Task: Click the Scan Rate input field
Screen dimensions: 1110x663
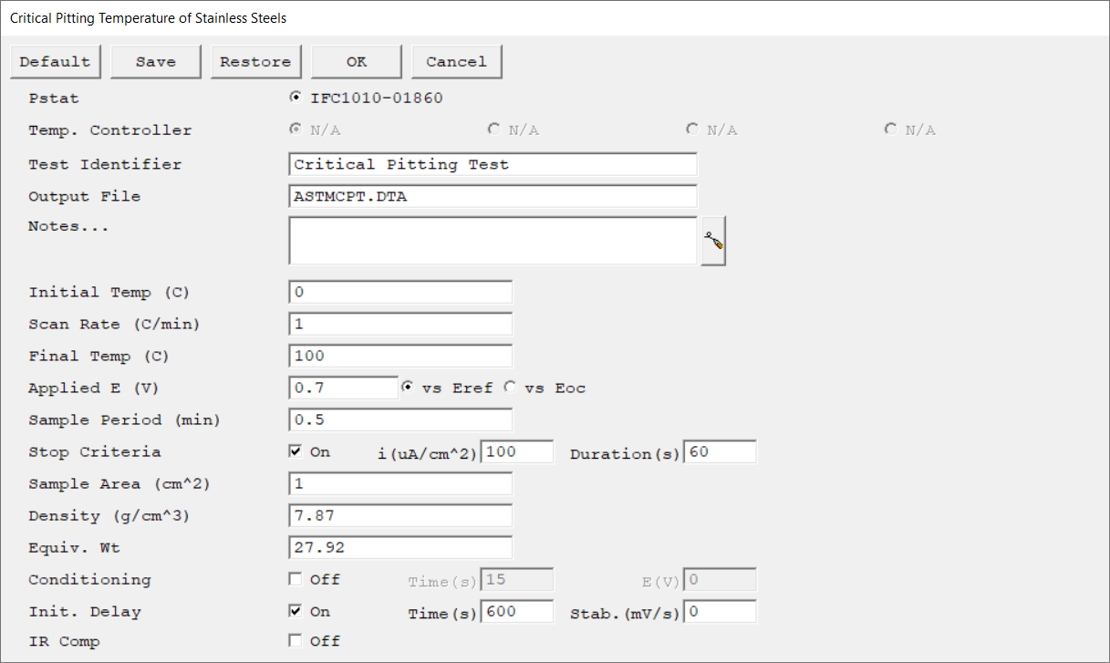Action: [x=400, y=325]
